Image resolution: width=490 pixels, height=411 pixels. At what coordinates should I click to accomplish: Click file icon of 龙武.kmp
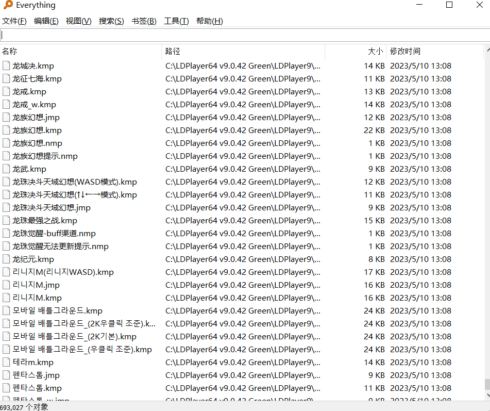6,169
